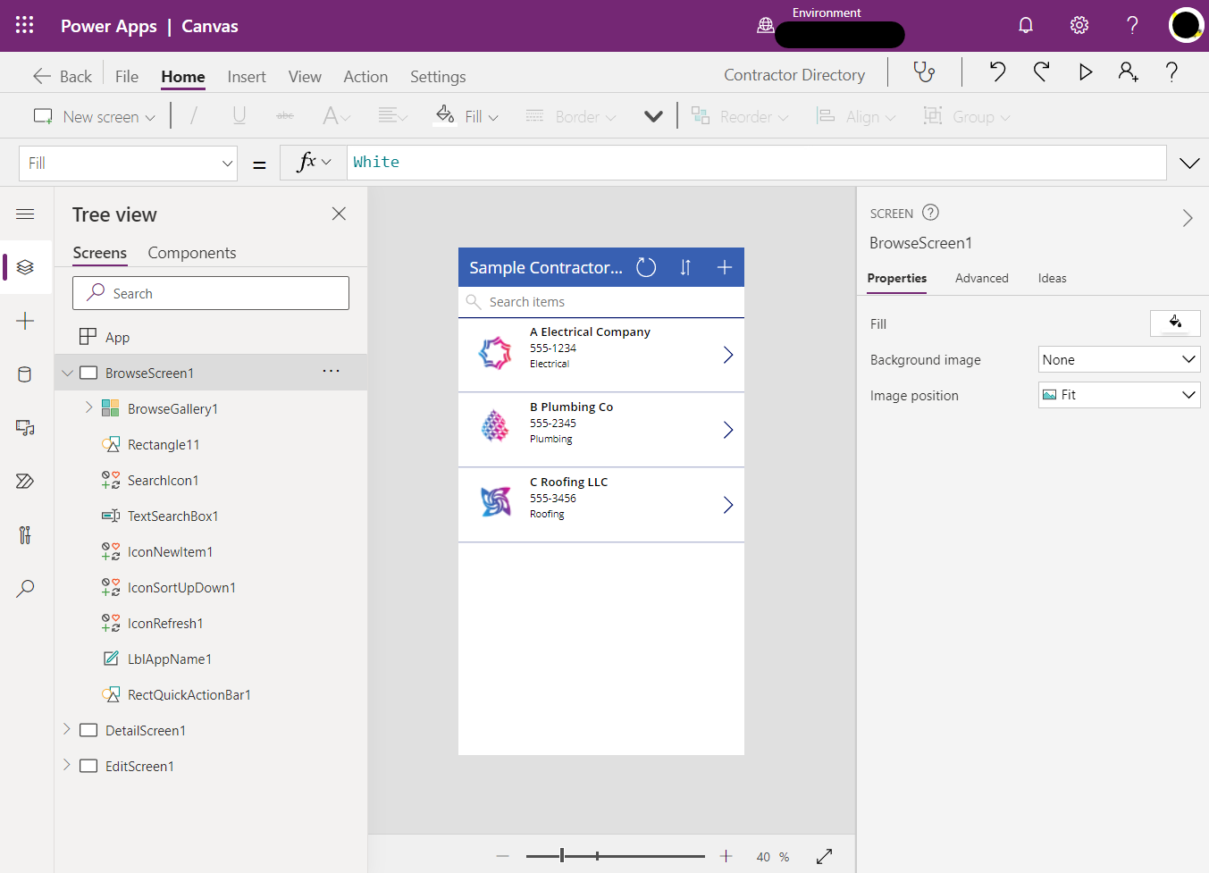Screen dimensions: 1209x873
Task: Open the notifications bell
Action: click(x=1026, y=25)
